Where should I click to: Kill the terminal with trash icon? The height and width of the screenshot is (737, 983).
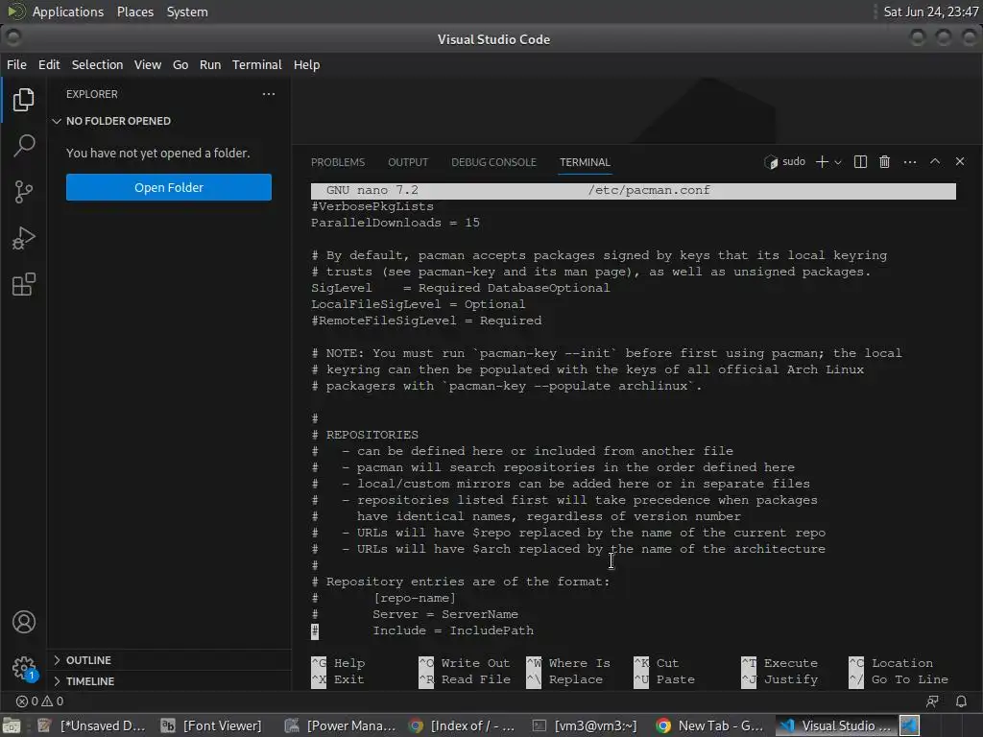click(x=884, y=161)
